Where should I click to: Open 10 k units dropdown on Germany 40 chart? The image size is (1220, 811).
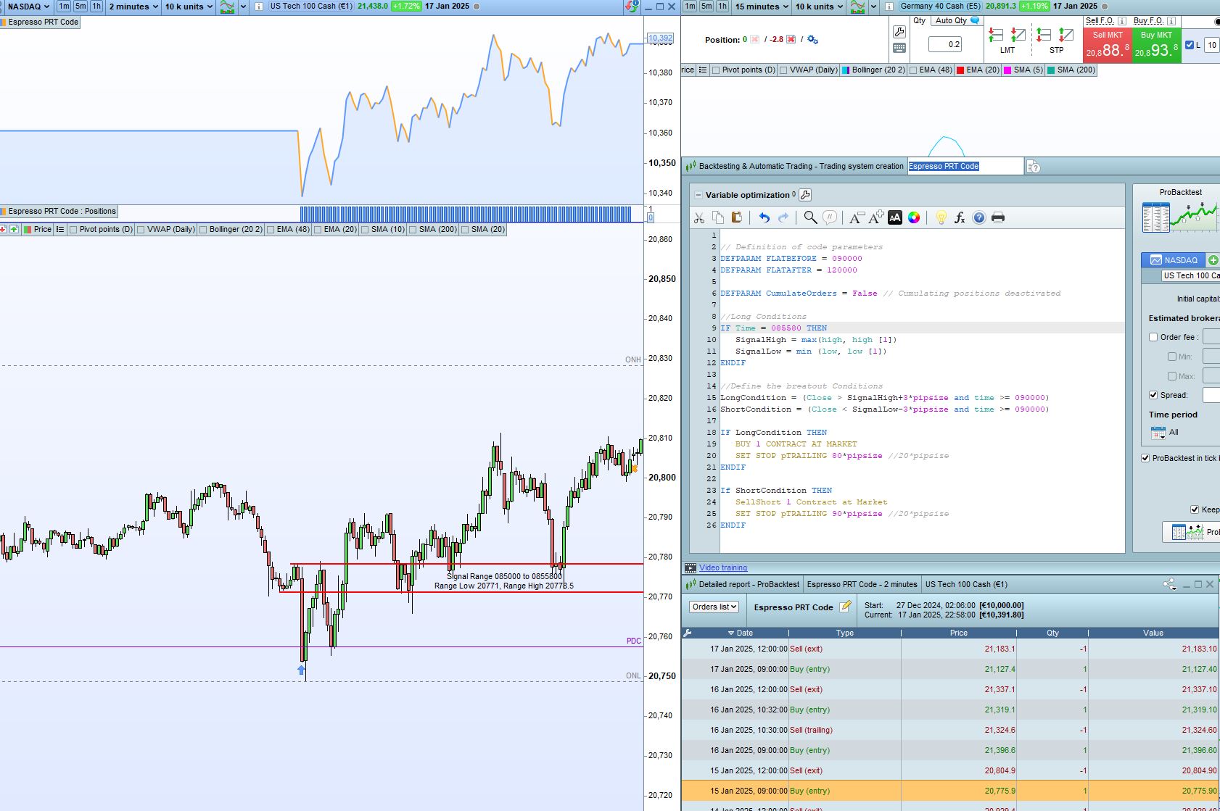[x=819, y=7]
